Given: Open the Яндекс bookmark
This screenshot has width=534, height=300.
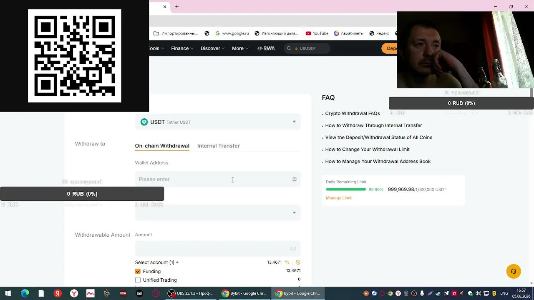Looking at the screenshot, I should click(x=379, y=33).
